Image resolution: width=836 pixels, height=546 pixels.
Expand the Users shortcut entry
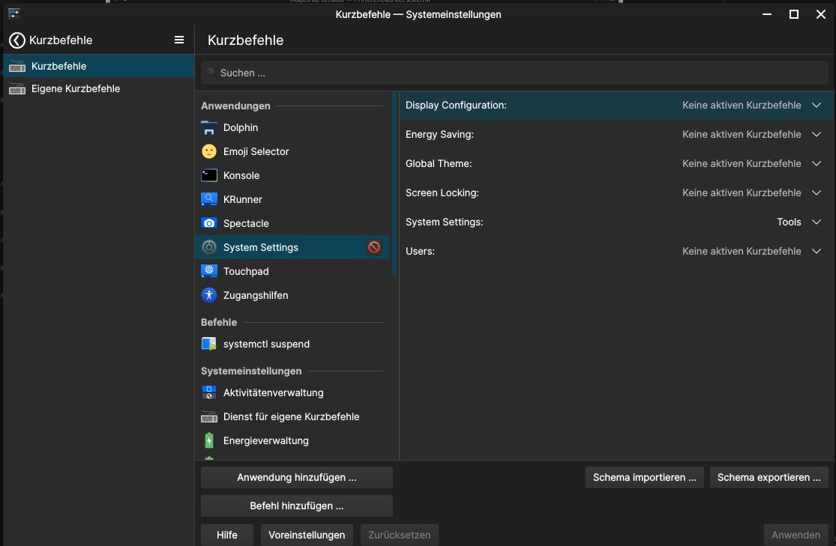pyautogui.click(x=817, y=252)
